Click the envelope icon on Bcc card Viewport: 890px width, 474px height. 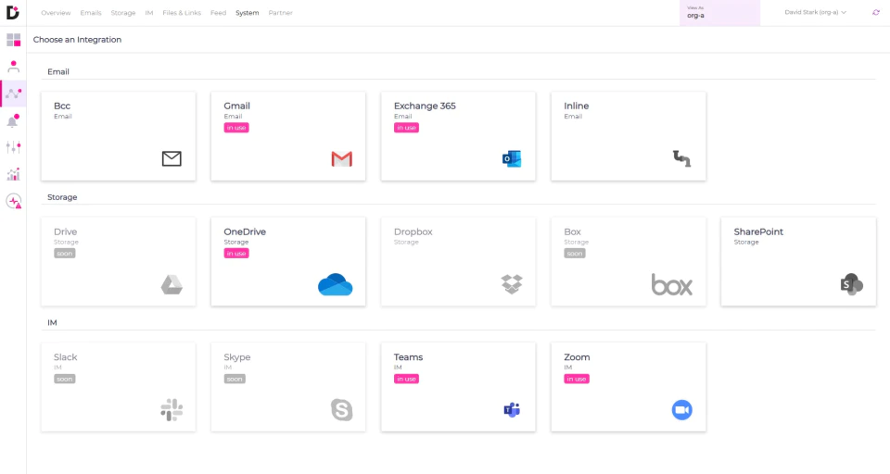click(172, 158)
